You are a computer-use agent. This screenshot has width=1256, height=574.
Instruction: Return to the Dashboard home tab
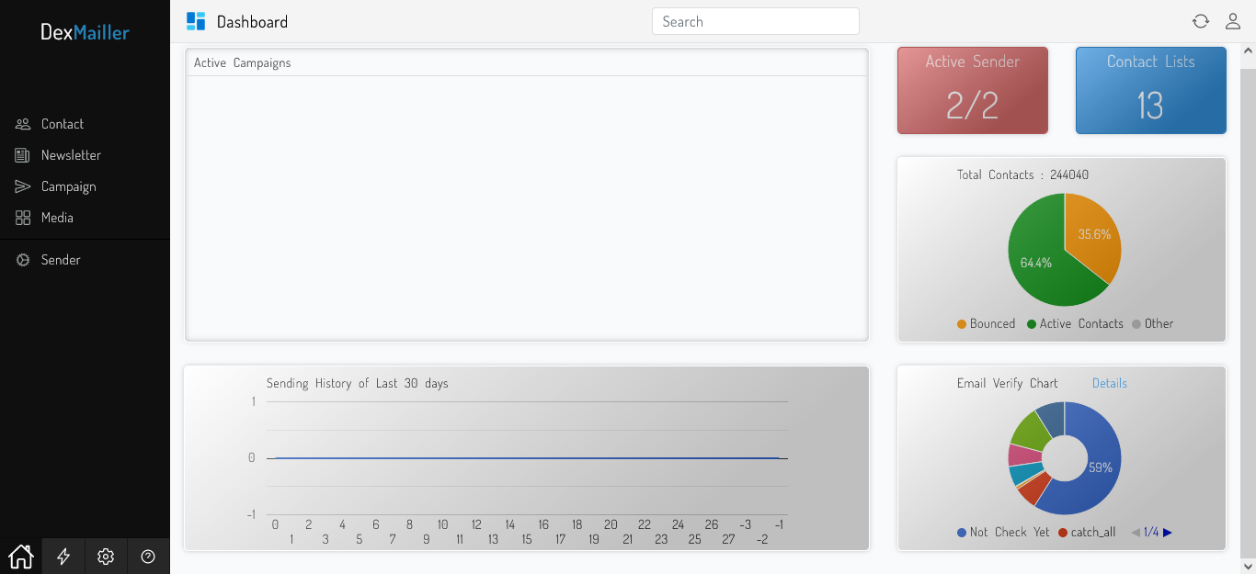(20, 556)
